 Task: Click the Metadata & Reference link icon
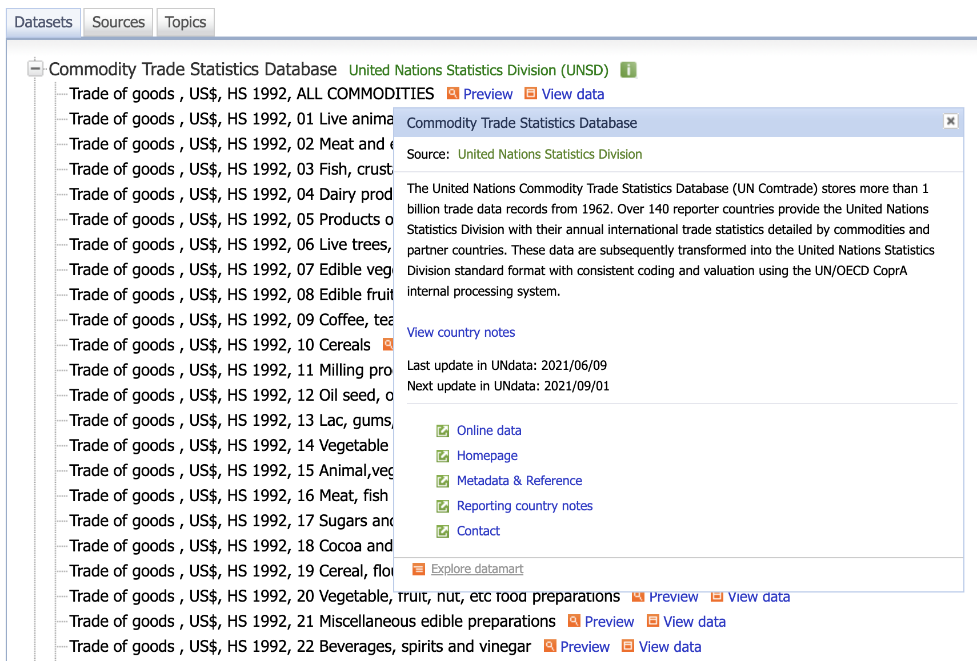pyautogui.click(x=443, y=481)
